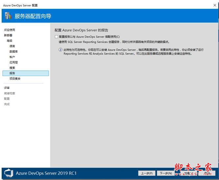Select the greyed 就绪检查 step
The width and height of the screenshot is (219, 180).
pyautogui.click(x=10, y=93)
